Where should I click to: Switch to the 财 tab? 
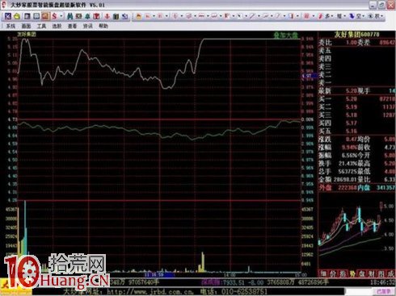click(x=372, y=273)
